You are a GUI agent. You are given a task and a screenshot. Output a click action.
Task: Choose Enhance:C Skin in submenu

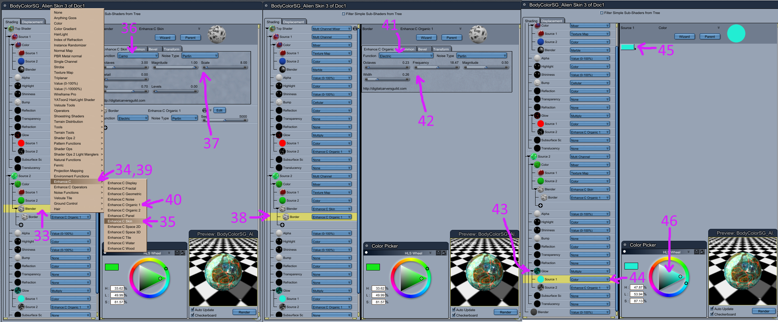(120, 221)
